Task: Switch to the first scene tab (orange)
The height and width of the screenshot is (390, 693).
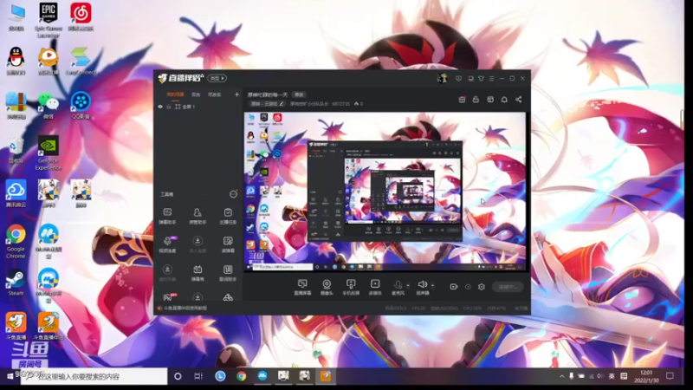Action: [x=175, y=94]
